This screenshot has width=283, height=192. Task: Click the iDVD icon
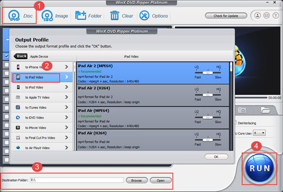point(18,117)
